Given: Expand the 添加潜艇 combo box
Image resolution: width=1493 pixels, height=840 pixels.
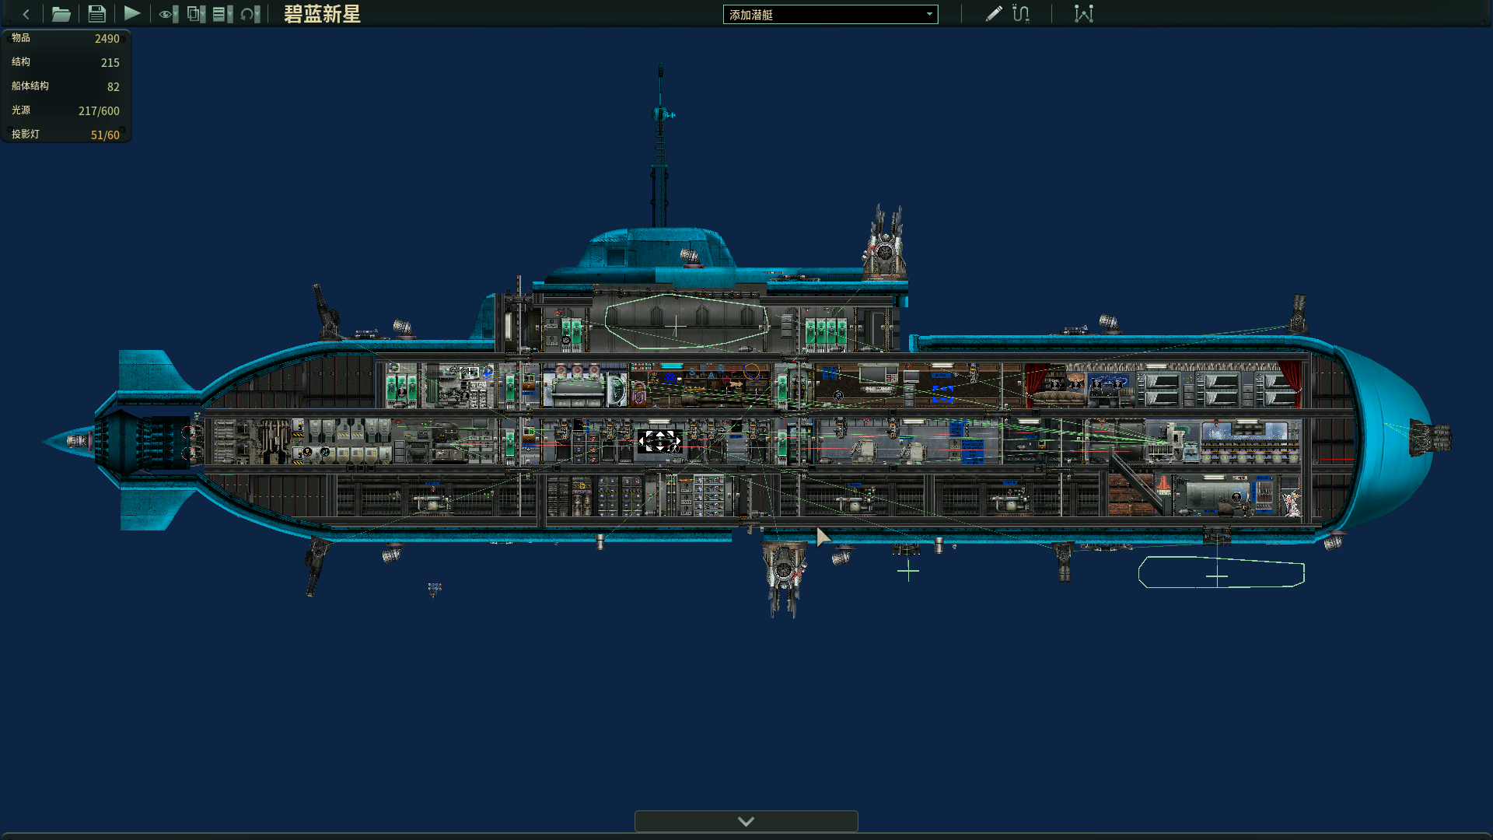Looking at the screenshot, I should (830, 14).
